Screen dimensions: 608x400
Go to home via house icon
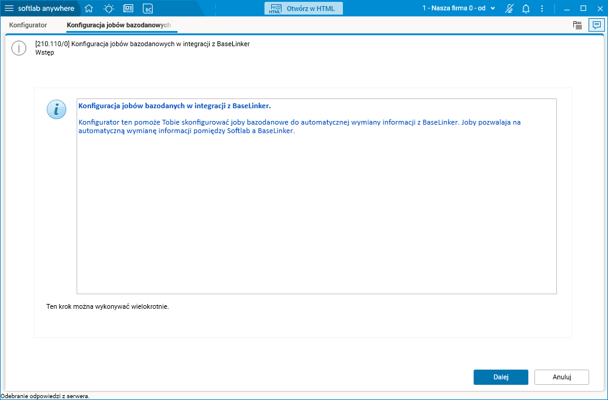pyautogui.click(x=89, y=9)
